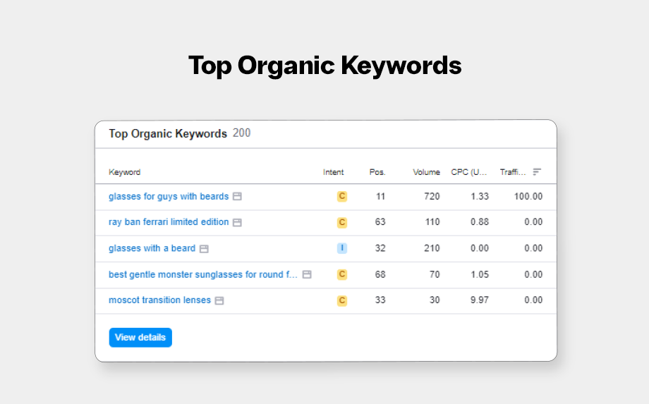
Task: Open the 'glasses with a beard' keyword link
Action: (x=152, y=248)
